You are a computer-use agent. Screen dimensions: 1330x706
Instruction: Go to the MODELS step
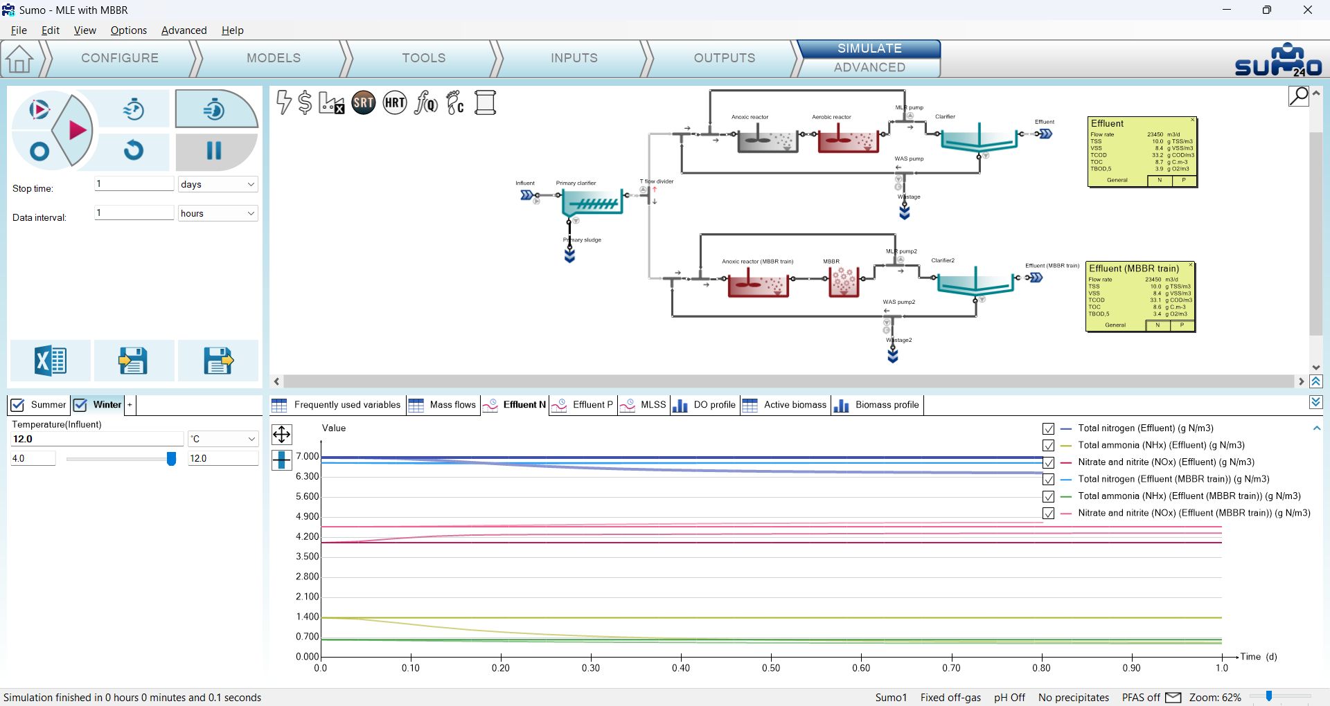coord(274,58)
